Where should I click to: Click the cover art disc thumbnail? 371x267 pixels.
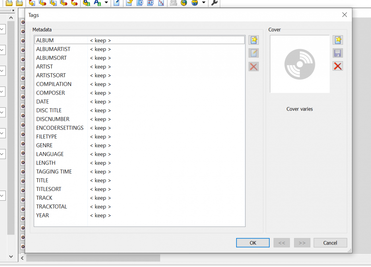pos(300,64)
